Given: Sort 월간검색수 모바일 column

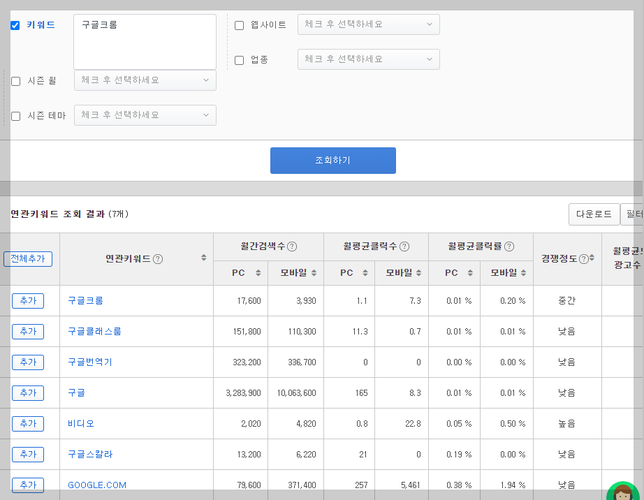Looking at the screenshot, I should click(x=314, y=273).
